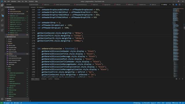The image size is (185, 104).
Task: Click the Split Editor icon
Action: pyautogui.click(x=180, y=5)
